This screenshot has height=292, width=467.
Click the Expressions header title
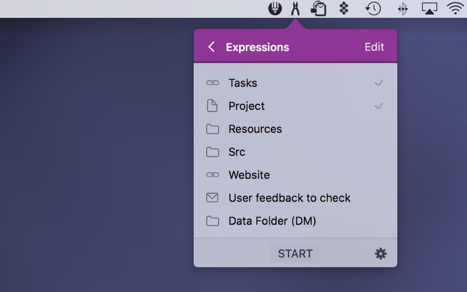pyautogui.click(x=257, y=47)
